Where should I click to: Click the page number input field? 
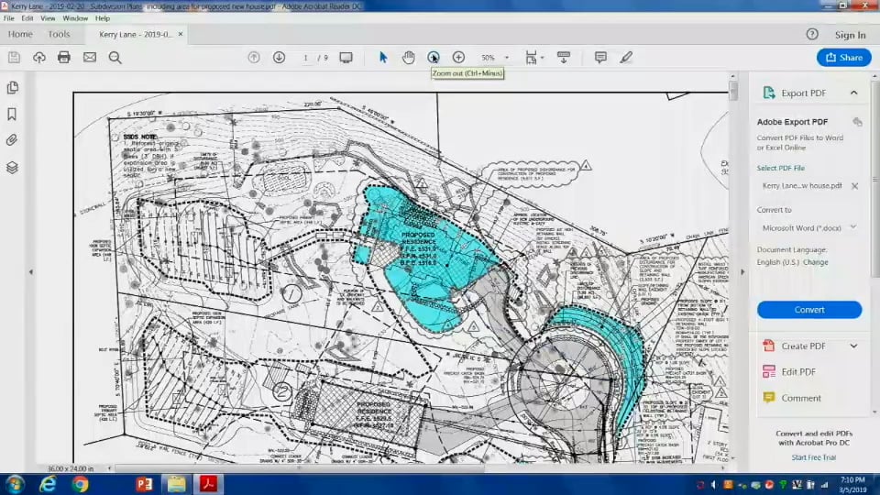306,57
